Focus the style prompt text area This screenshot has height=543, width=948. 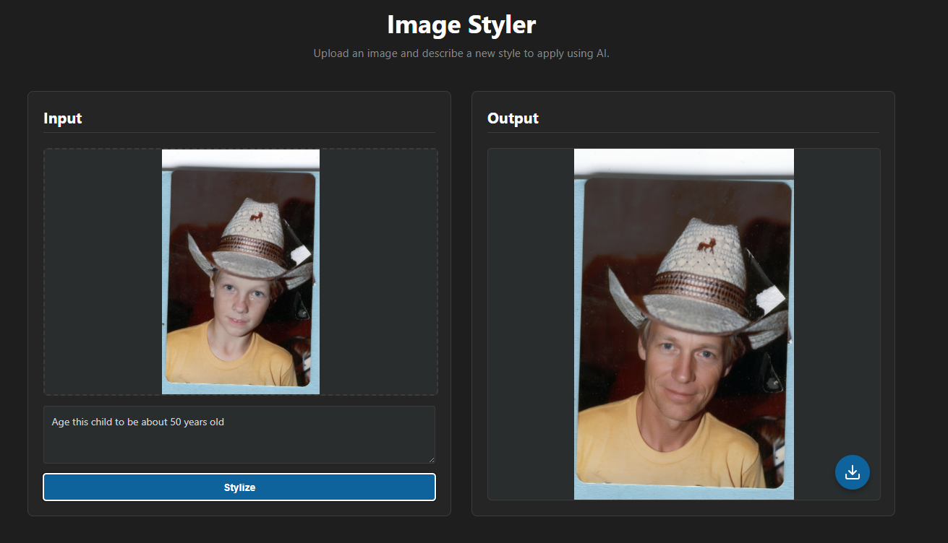(239, 440)
